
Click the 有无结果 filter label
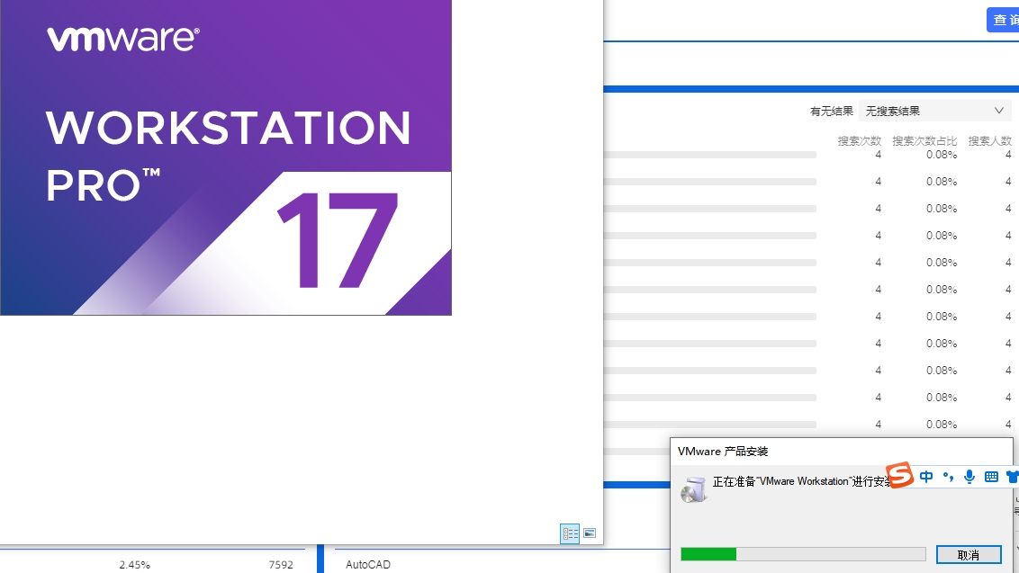pyautogui.click(x=831, y=112)
